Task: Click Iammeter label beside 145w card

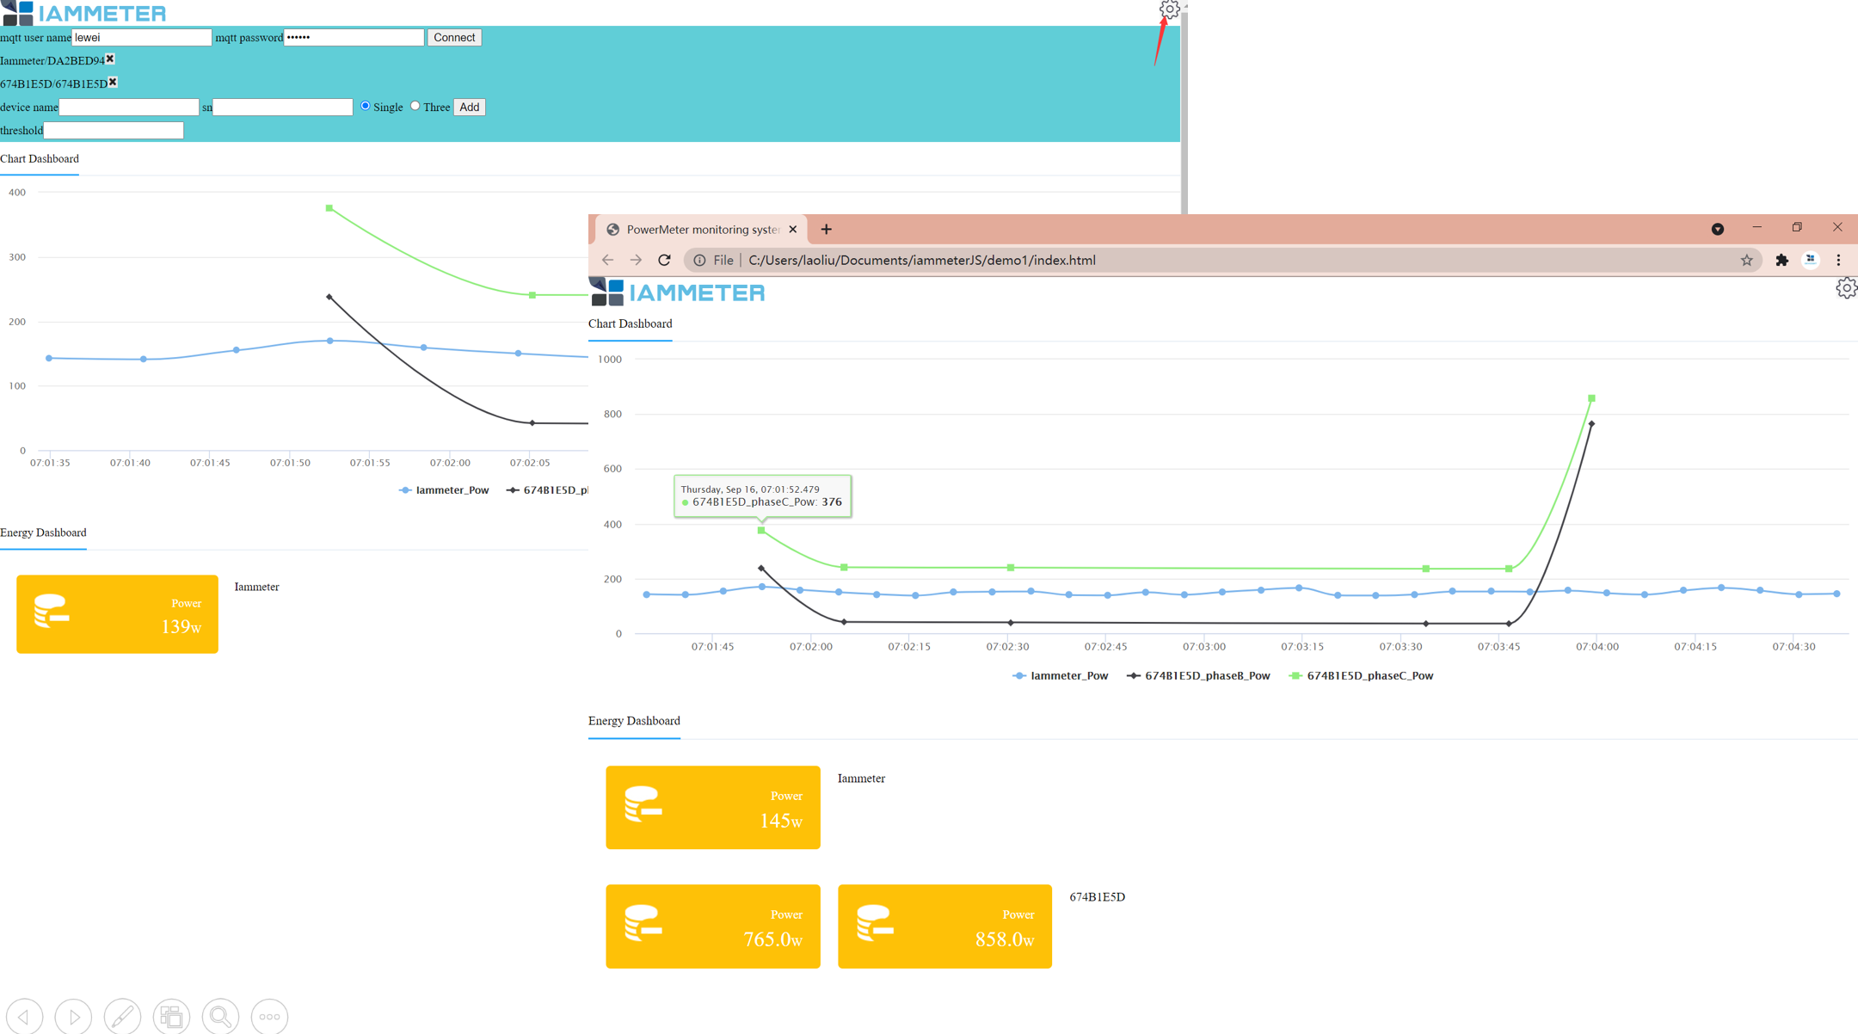Action: (861, 779)
